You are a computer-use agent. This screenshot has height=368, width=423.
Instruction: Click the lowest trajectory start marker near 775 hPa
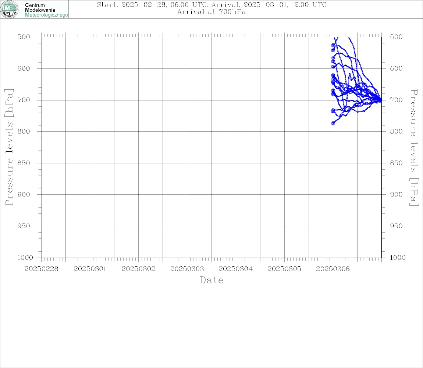click(x=333, y=123)
